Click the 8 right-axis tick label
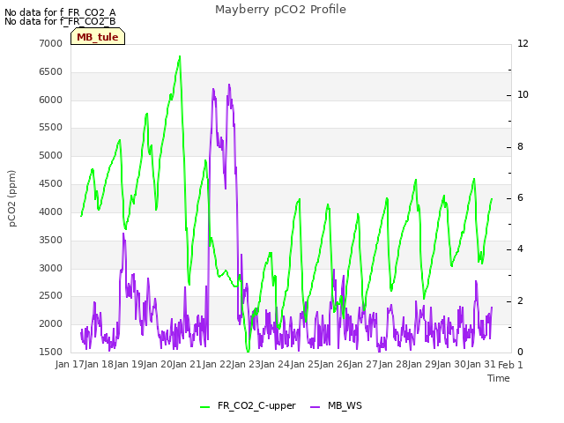564x423 pixels. [x=520, y=147]
